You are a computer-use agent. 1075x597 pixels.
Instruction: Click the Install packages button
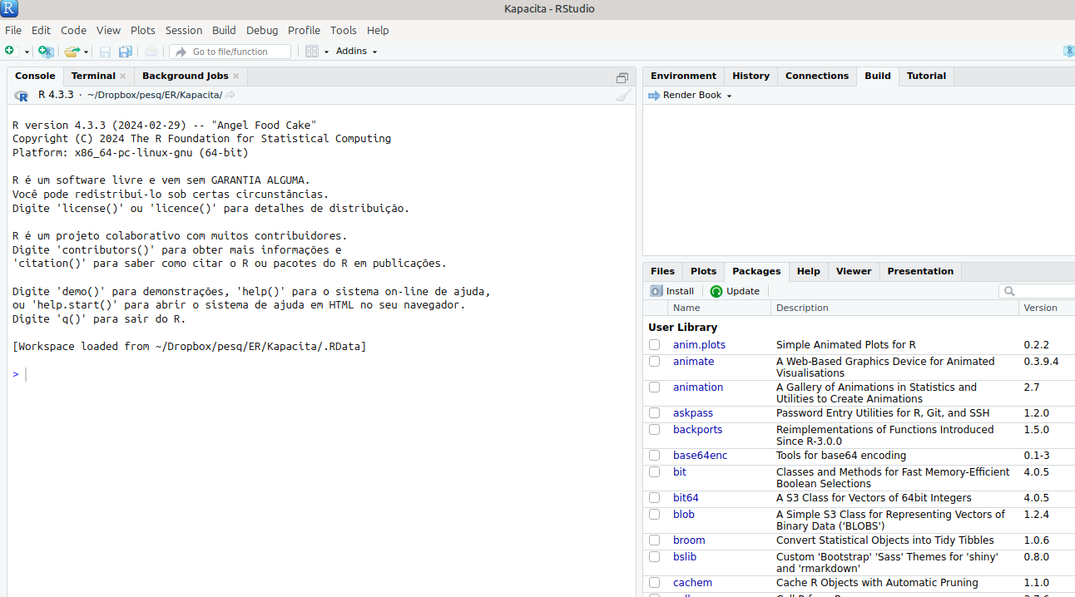click(x=672, y=291)
